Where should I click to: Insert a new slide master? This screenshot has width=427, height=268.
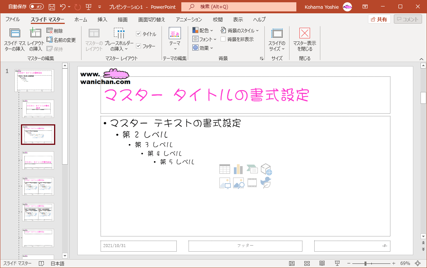[15, 40]
